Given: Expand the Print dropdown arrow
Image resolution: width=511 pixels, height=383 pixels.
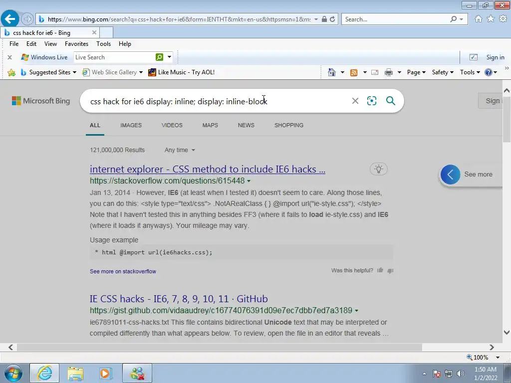Looking at the screenshot, I should point(399,72).
